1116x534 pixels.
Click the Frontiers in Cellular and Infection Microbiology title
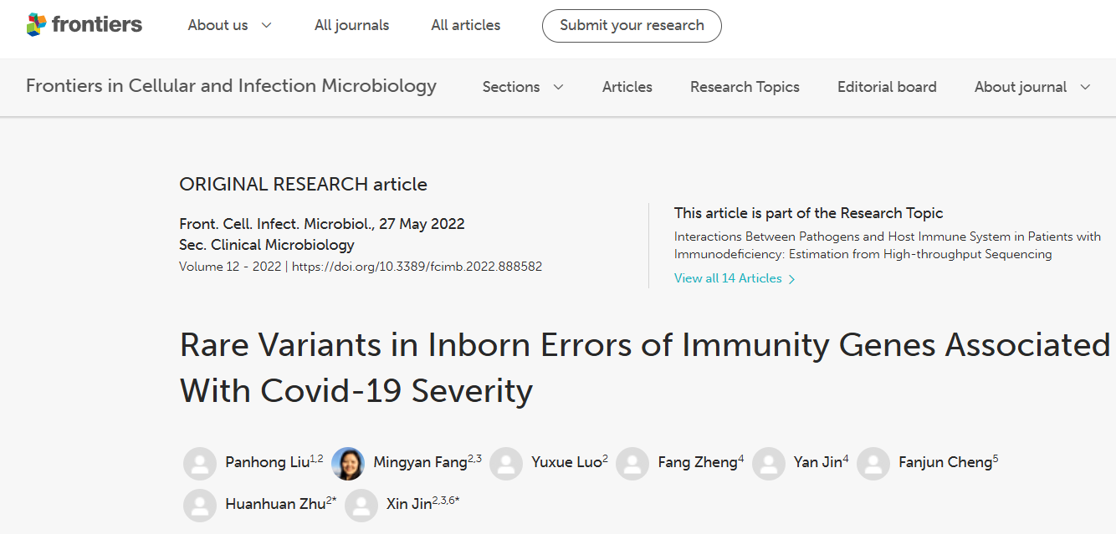click(x=231, y=86)
